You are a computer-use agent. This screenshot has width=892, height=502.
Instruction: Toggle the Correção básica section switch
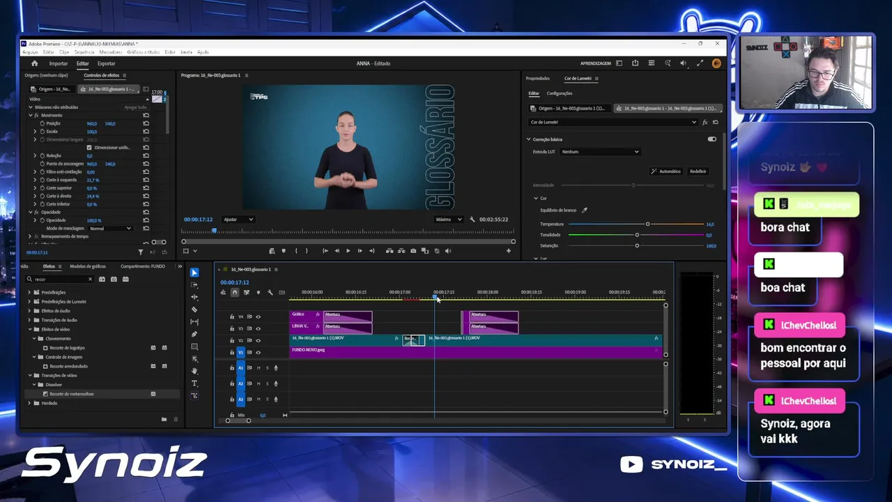pos(712,139)
